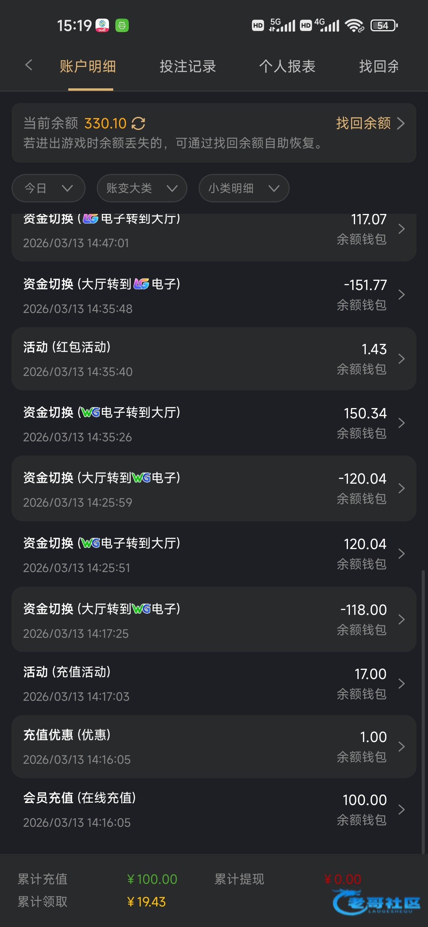Image resolution: width=428 pixels, height=927 pixels.
Task: Switch to the 个人报表 tab
Action: [x=287, y=67]
